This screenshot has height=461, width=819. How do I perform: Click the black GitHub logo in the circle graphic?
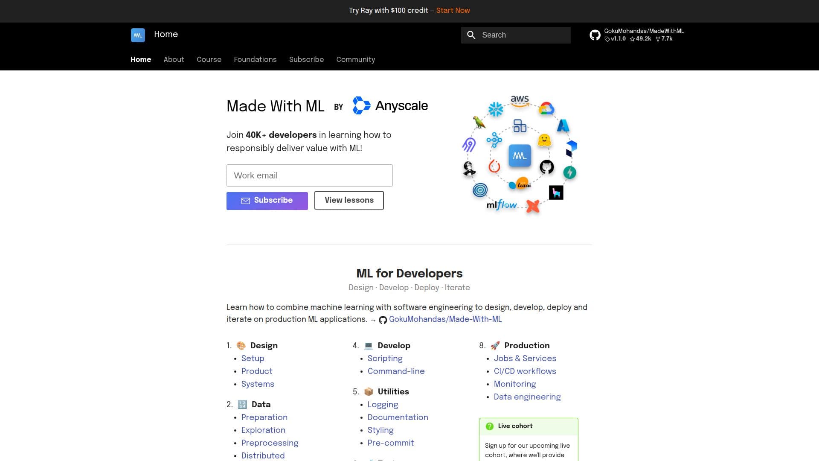point(546,167)
